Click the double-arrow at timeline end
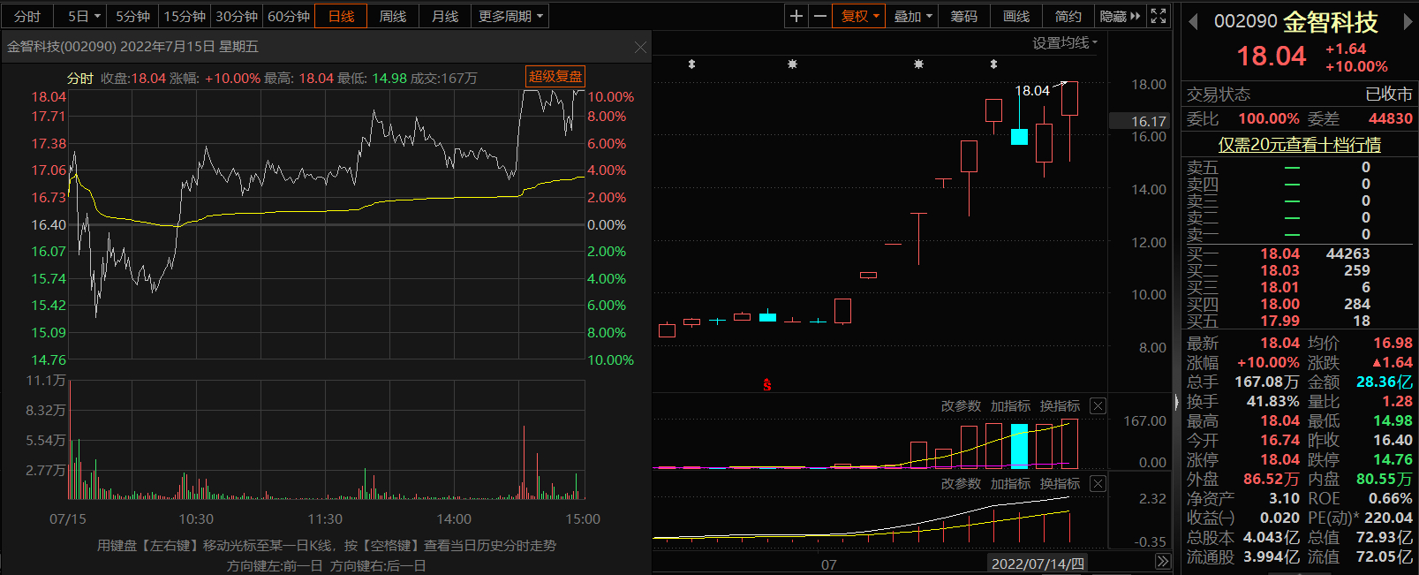 (1163, 562)
